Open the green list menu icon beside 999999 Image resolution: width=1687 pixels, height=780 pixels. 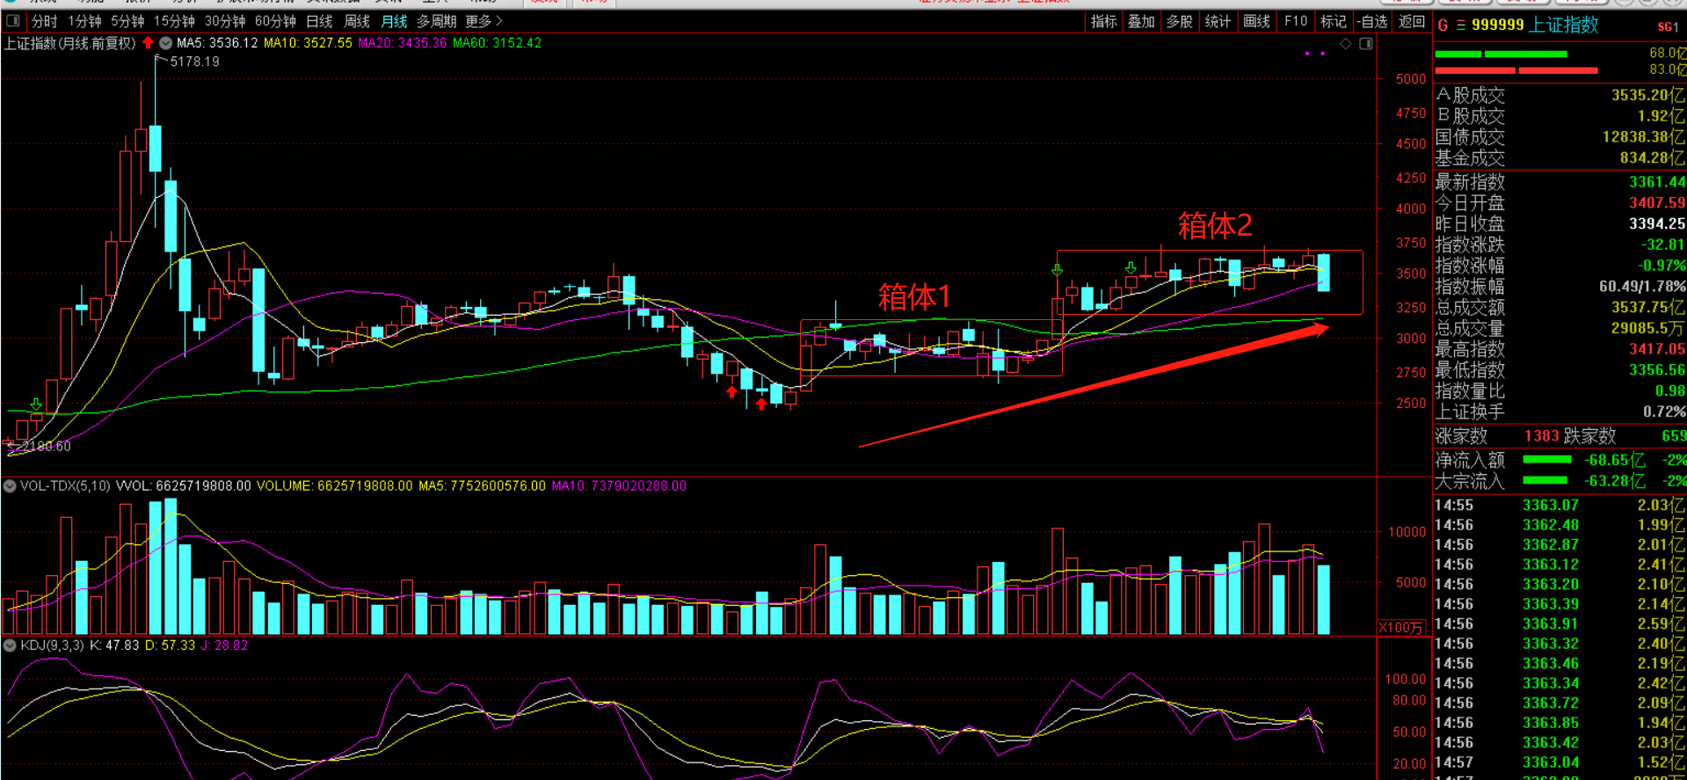(x=1460, y=26)
